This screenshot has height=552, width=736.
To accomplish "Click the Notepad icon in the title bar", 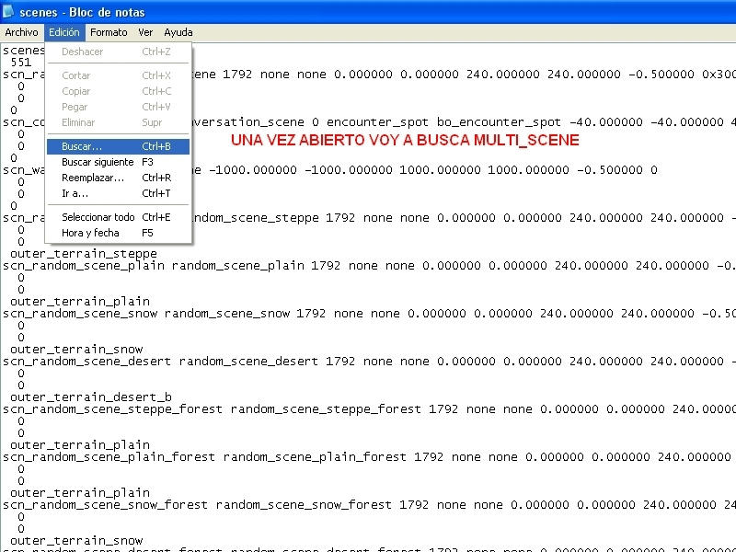I will [x=9, y=12].
